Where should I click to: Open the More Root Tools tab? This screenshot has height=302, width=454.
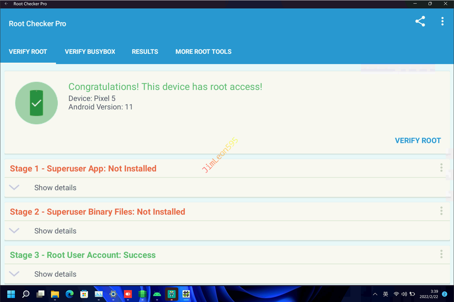[203, 52]
